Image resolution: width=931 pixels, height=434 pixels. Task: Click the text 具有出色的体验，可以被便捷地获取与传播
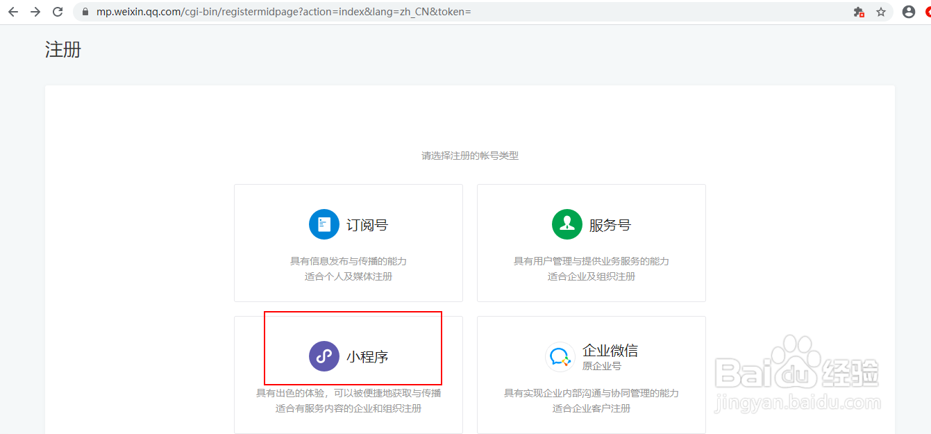(x=349, y=393)
